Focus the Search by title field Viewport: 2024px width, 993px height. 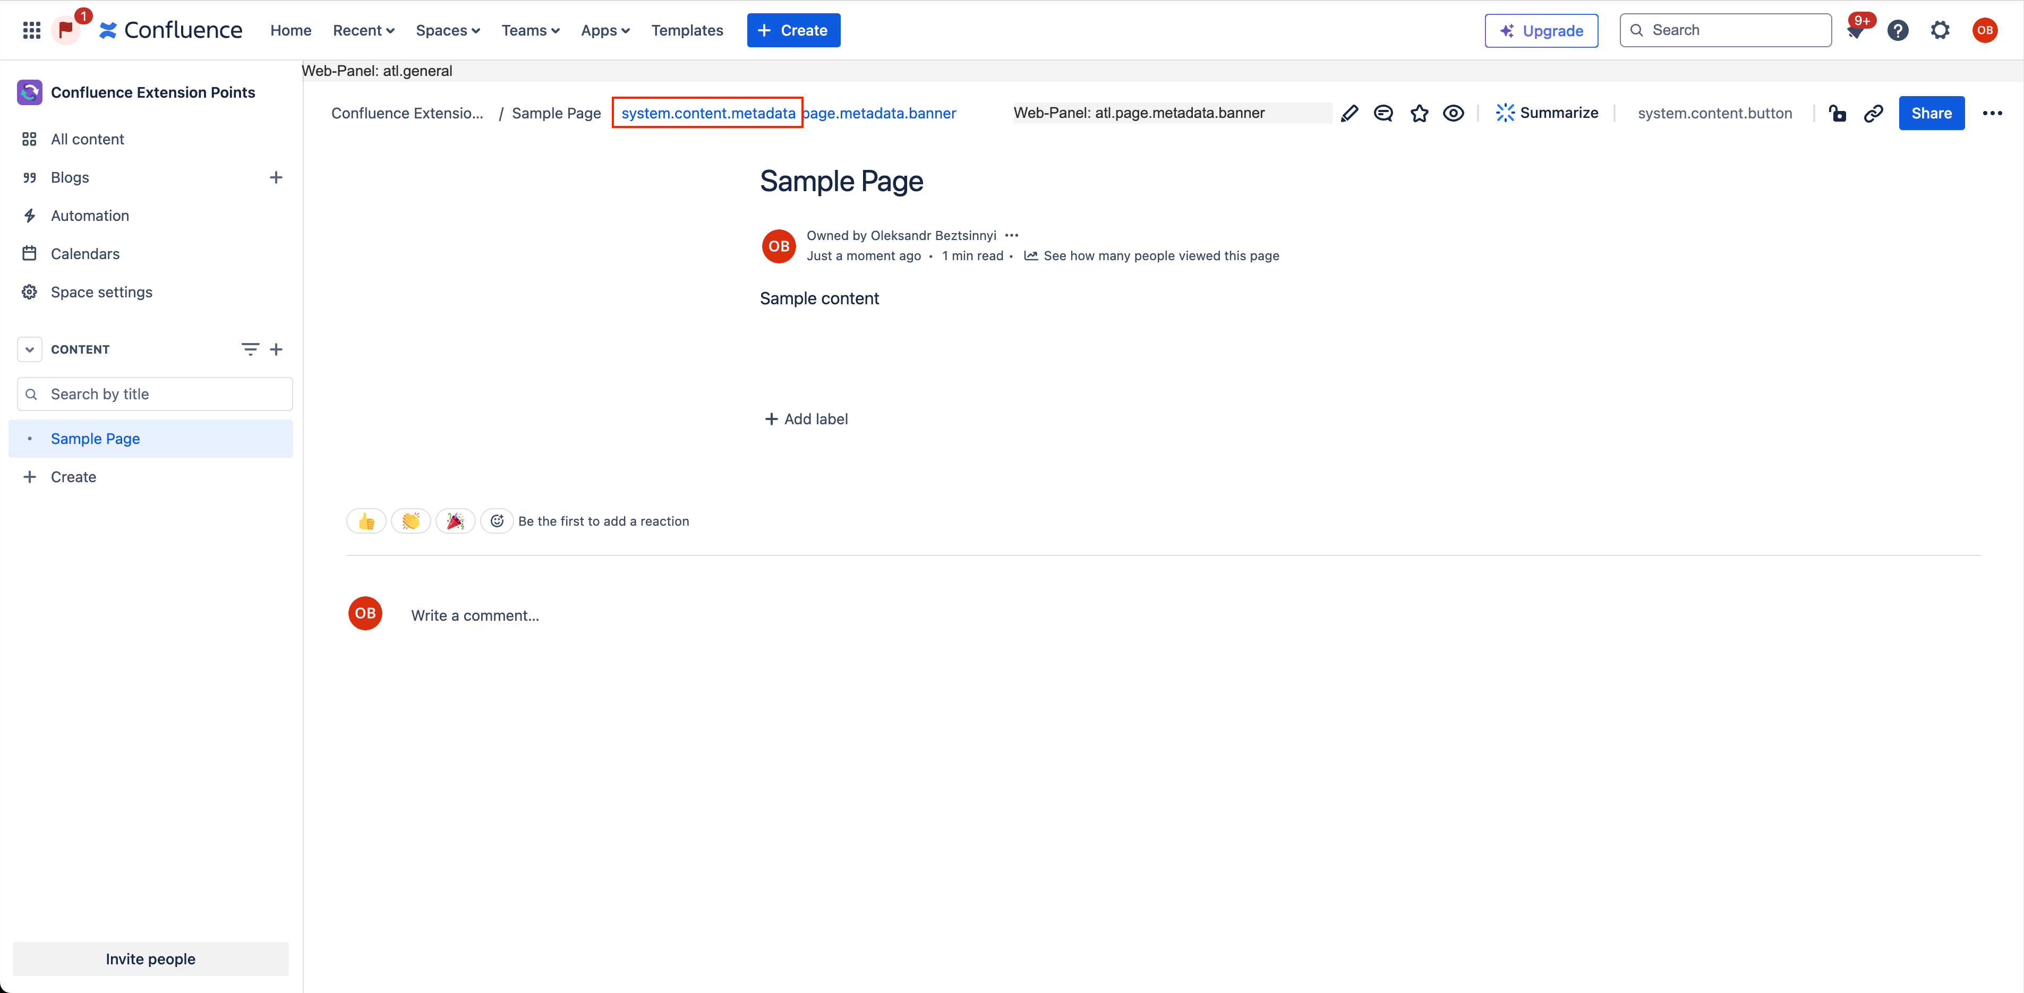tap(155, 395)
